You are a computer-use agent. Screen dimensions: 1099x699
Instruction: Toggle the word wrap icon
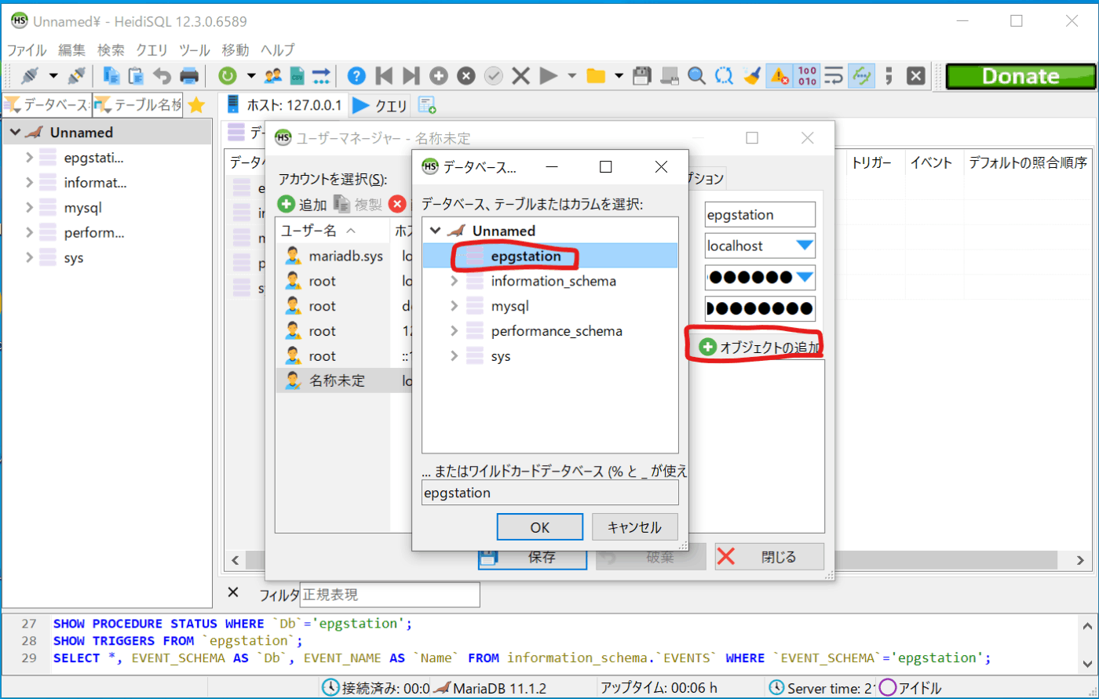coord(834,76)
